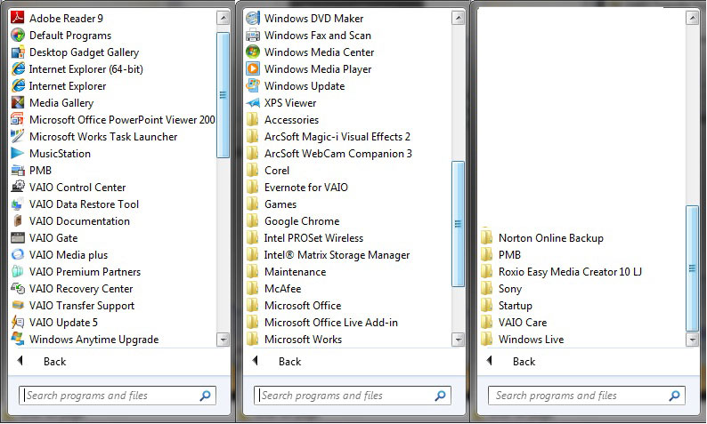
Task: Open Windows Media Center icon
Action: pos(253,52)
